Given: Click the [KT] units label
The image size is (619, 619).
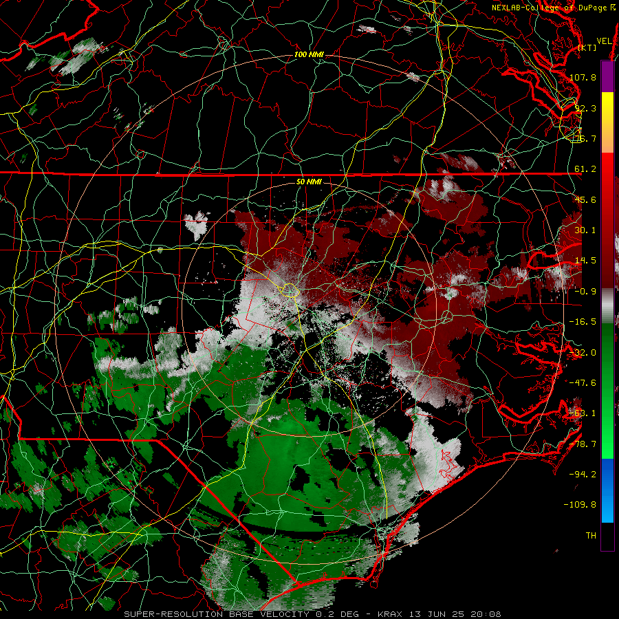Looking at the screenshot, I should click(x=587, y=47).
